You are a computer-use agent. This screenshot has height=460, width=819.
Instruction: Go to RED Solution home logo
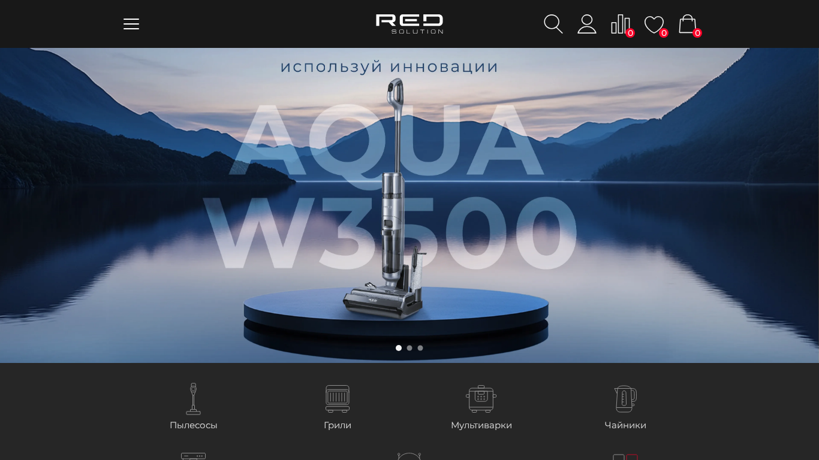pos(409,24)
